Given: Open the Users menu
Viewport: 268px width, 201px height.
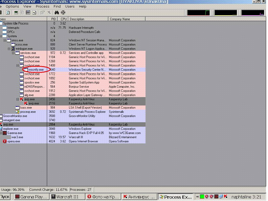Looking at the screenshot, I should coord(70,6).
